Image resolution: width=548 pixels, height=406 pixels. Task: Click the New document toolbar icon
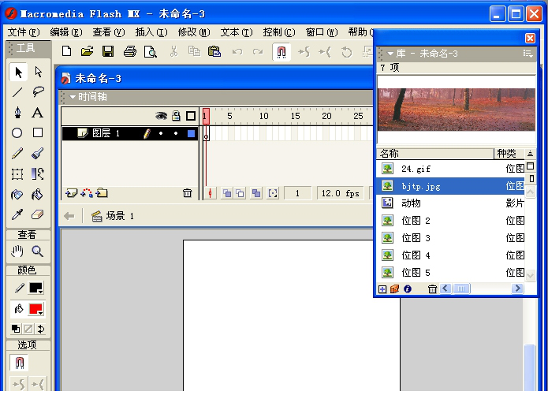pyautogui.click(x=66, y=52)
